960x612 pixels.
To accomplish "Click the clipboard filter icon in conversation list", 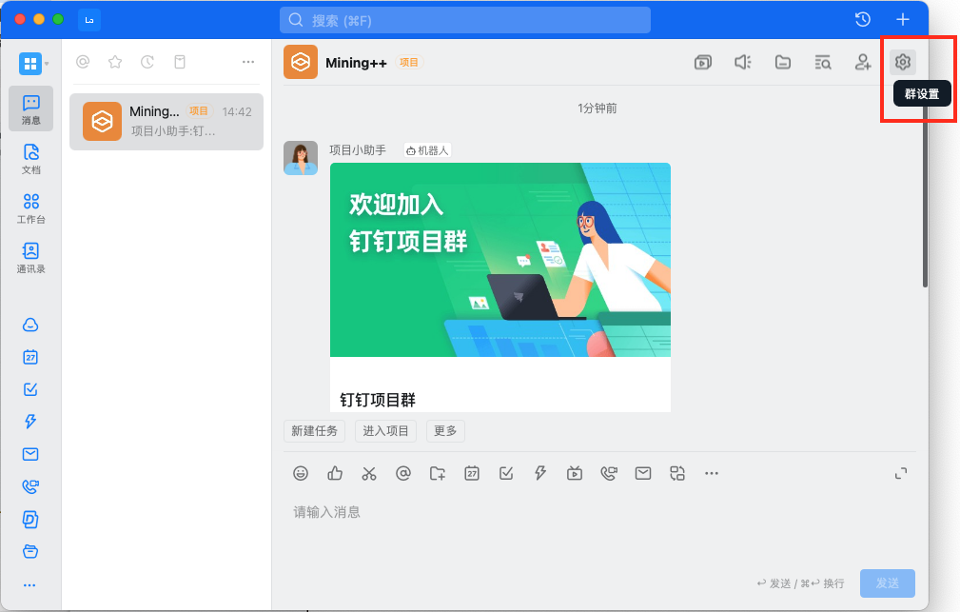I will [x=180, y=62].
